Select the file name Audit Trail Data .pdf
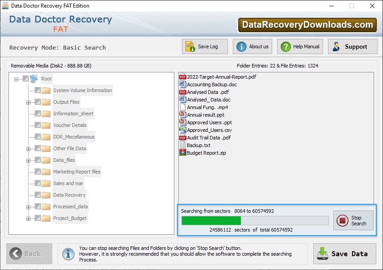 (209, 138)
